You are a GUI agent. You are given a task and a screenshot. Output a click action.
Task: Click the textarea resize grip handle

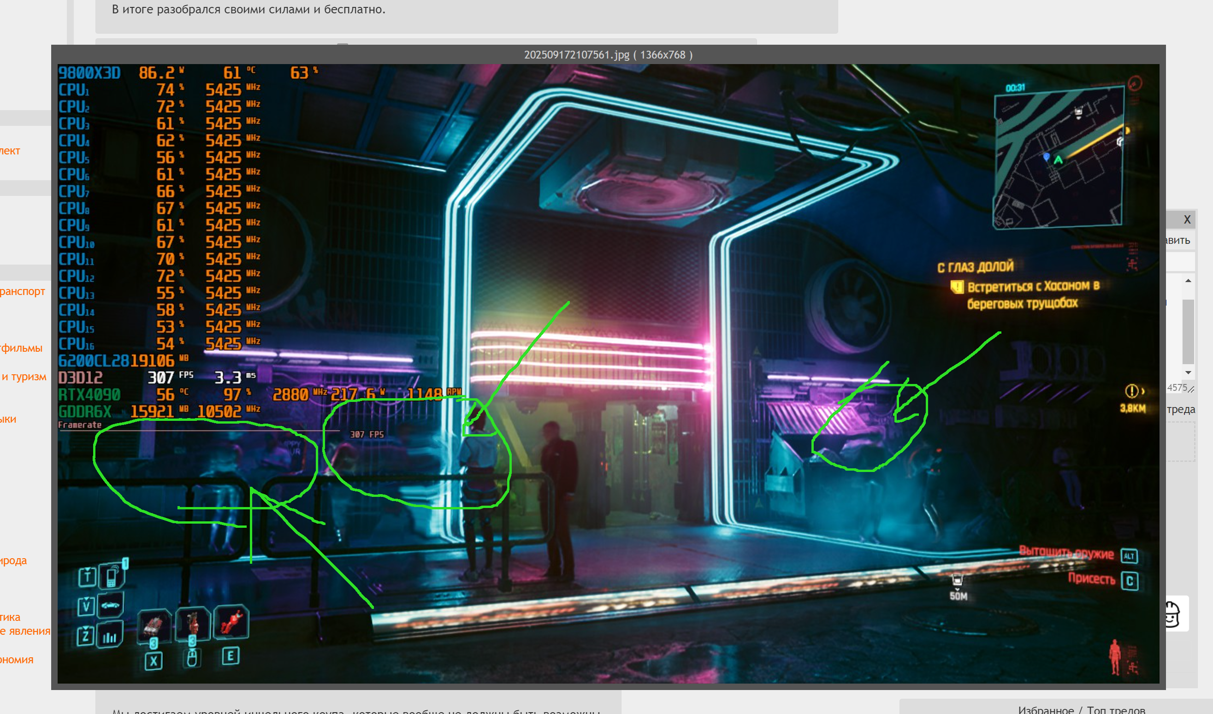pyautogui.click(x=1191, y=389)
